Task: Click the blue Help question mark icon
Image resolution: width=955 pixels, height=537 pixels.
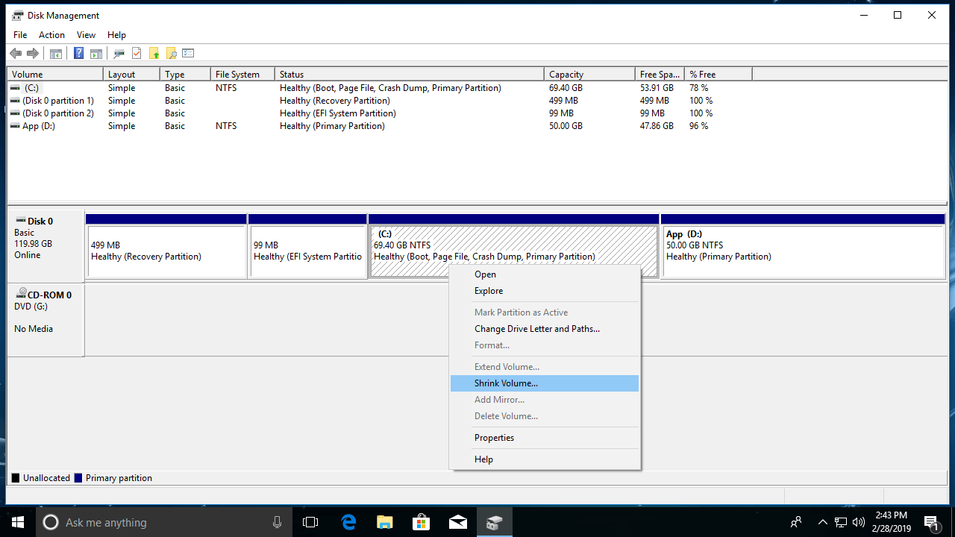Action: point(78,53)
